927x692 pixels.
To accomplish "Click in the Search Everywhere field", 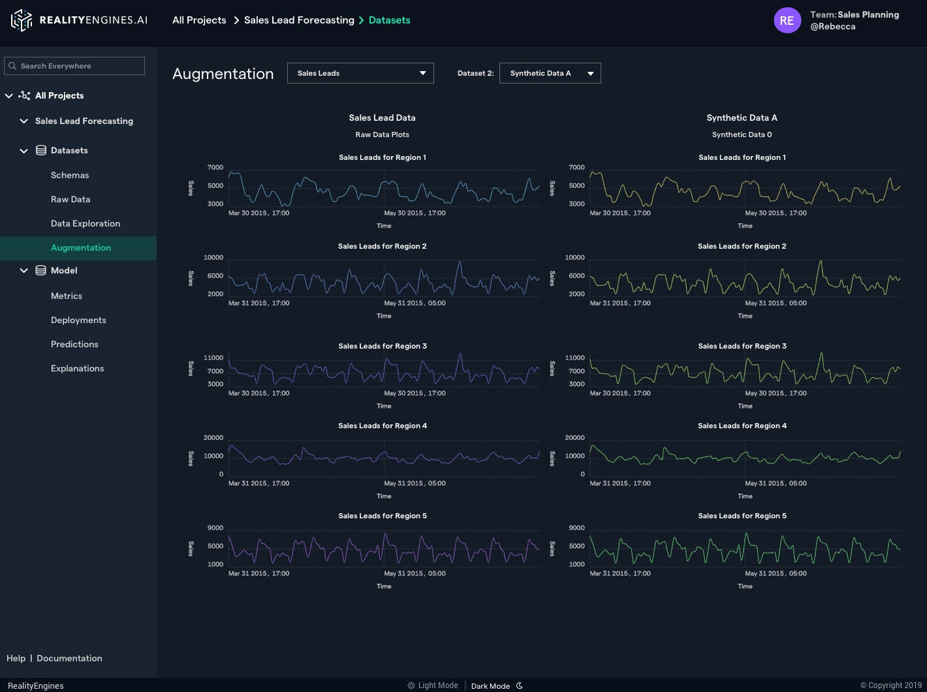I will click(78, 66).
